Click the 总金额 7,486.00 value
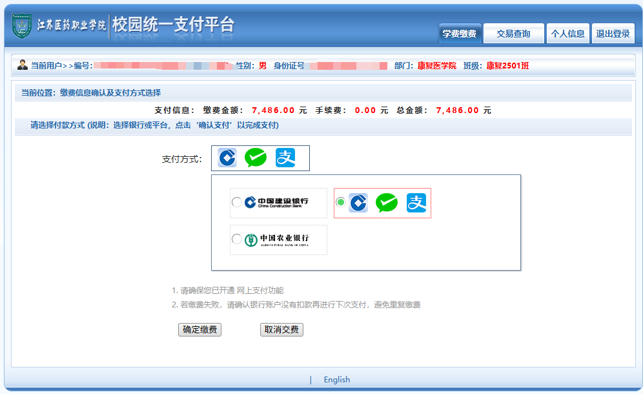The width and height of the screenshot is (643, 394). click(x=457, y=110)
